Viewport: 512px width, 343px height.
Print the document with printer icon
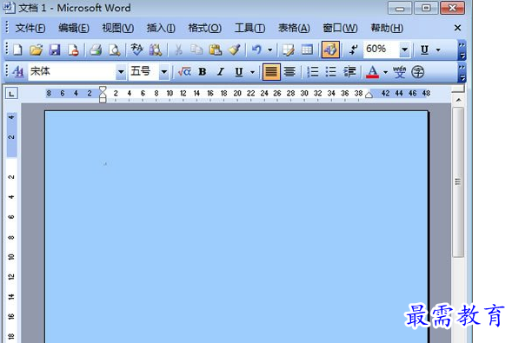point(96,49)
